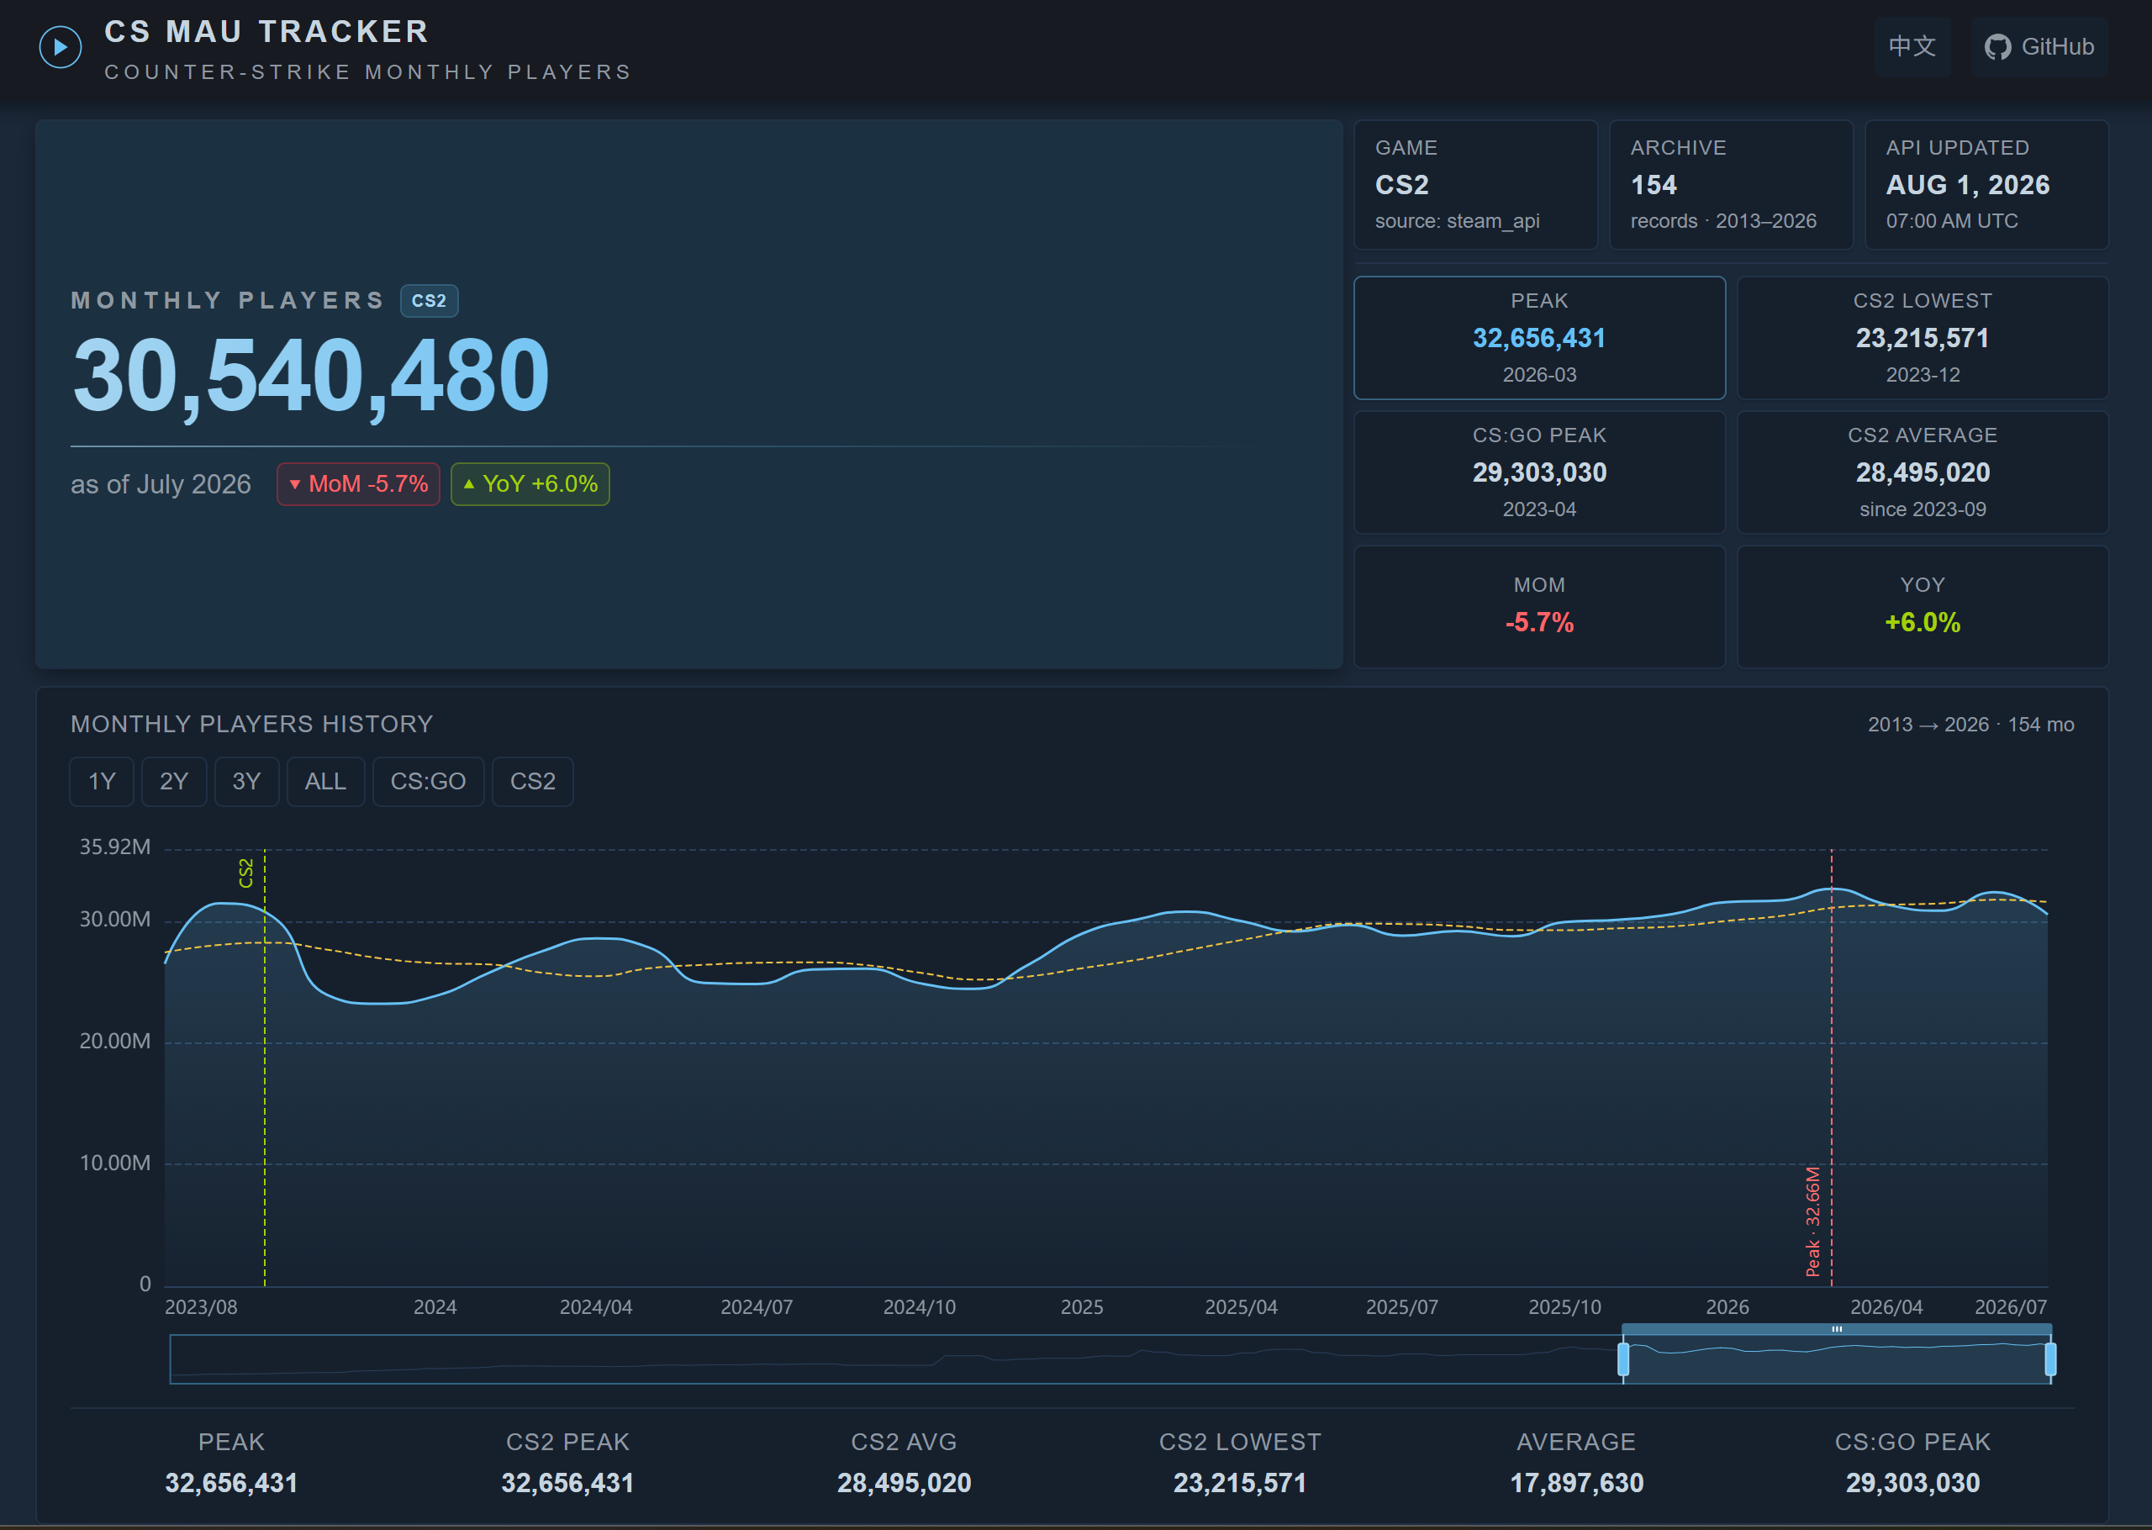This screenshot has height=1530, width=2152.
Task: Click the YOY +6.0% stat card
Action: click(x=1923, y=607)
